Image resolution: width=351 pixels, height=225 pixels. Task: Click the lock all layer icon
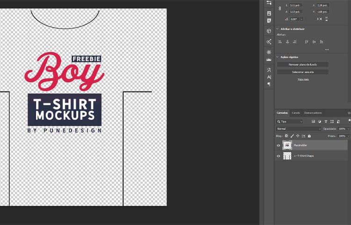[309, 136]
